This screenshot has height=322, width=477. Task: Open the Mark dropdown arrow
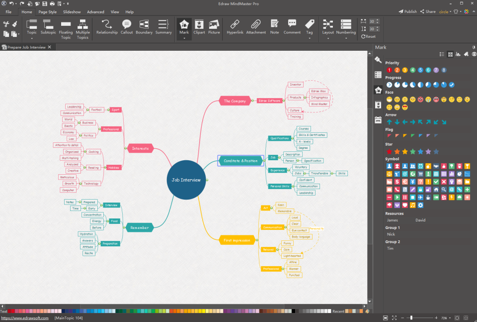[184, 38]
